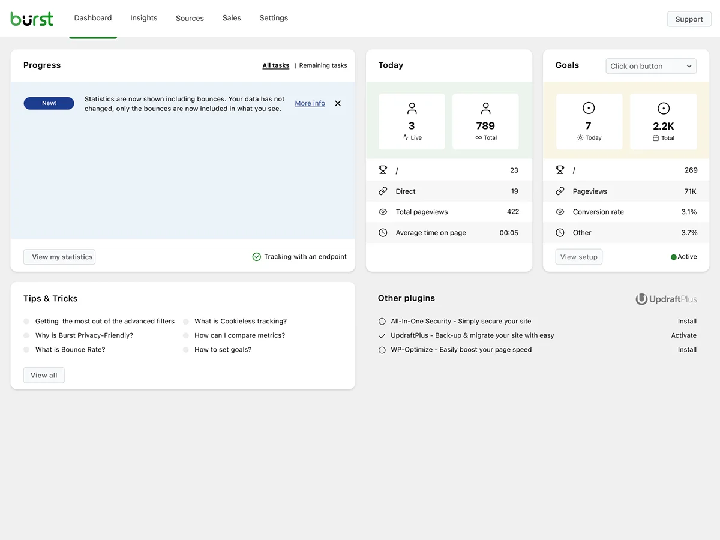Open Why is Burst Privacy-Friendly? tip
The height and width of the screenshot is (540, 720).
pyautogui.click(x=84, y=335)
